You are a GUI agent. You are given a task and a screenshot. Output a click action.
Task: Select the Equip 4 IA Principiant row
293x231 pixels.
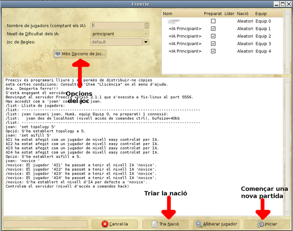pos(223,51)
